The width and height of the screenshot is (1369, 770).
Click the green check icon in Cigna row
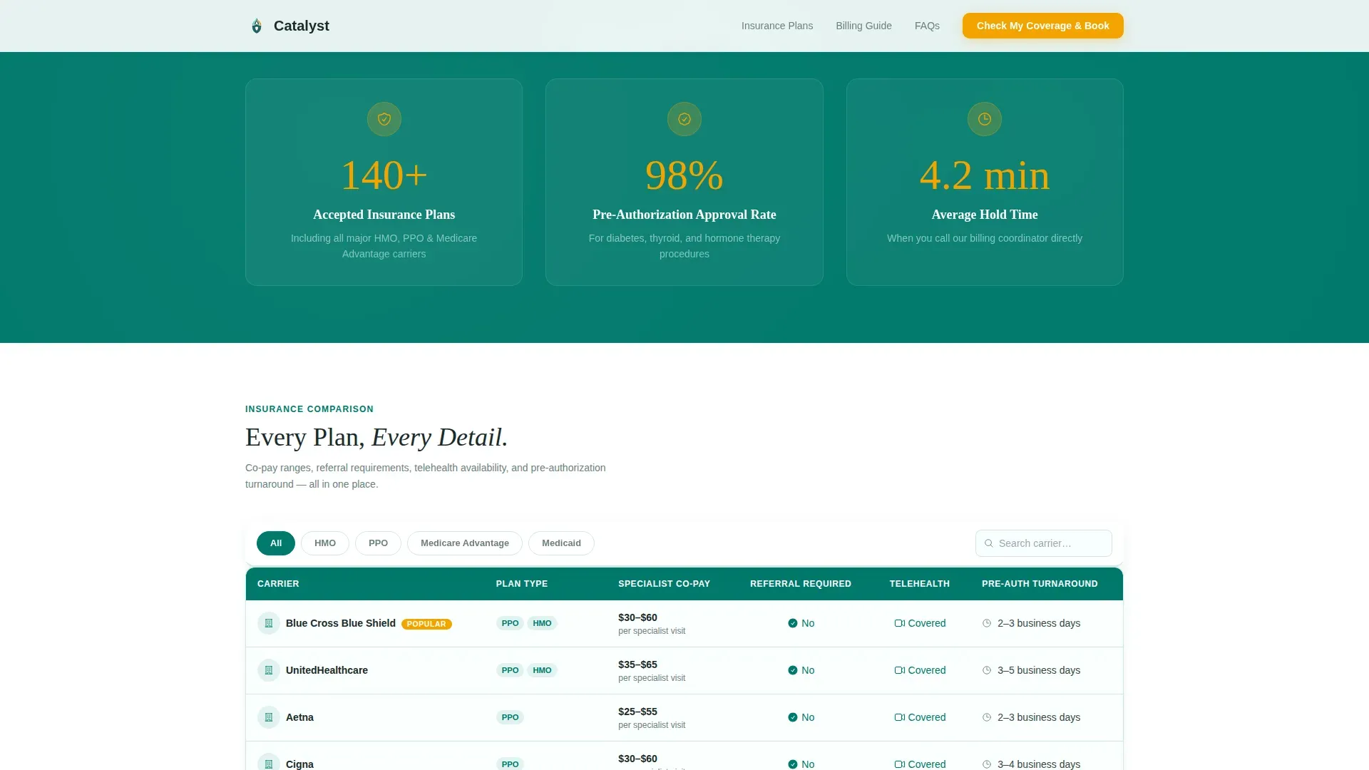pyautogui.click(x=793, y=764)
